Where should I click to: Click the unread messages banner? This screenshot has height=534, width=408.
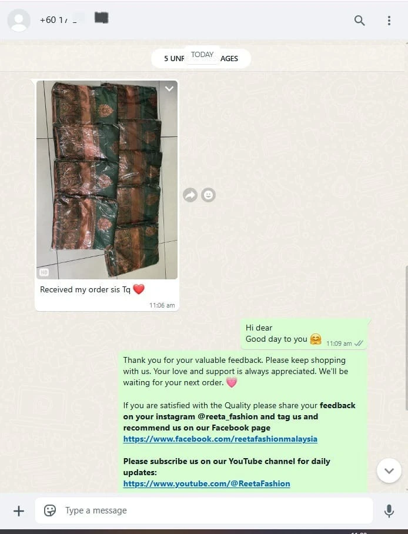click(201, 59)
